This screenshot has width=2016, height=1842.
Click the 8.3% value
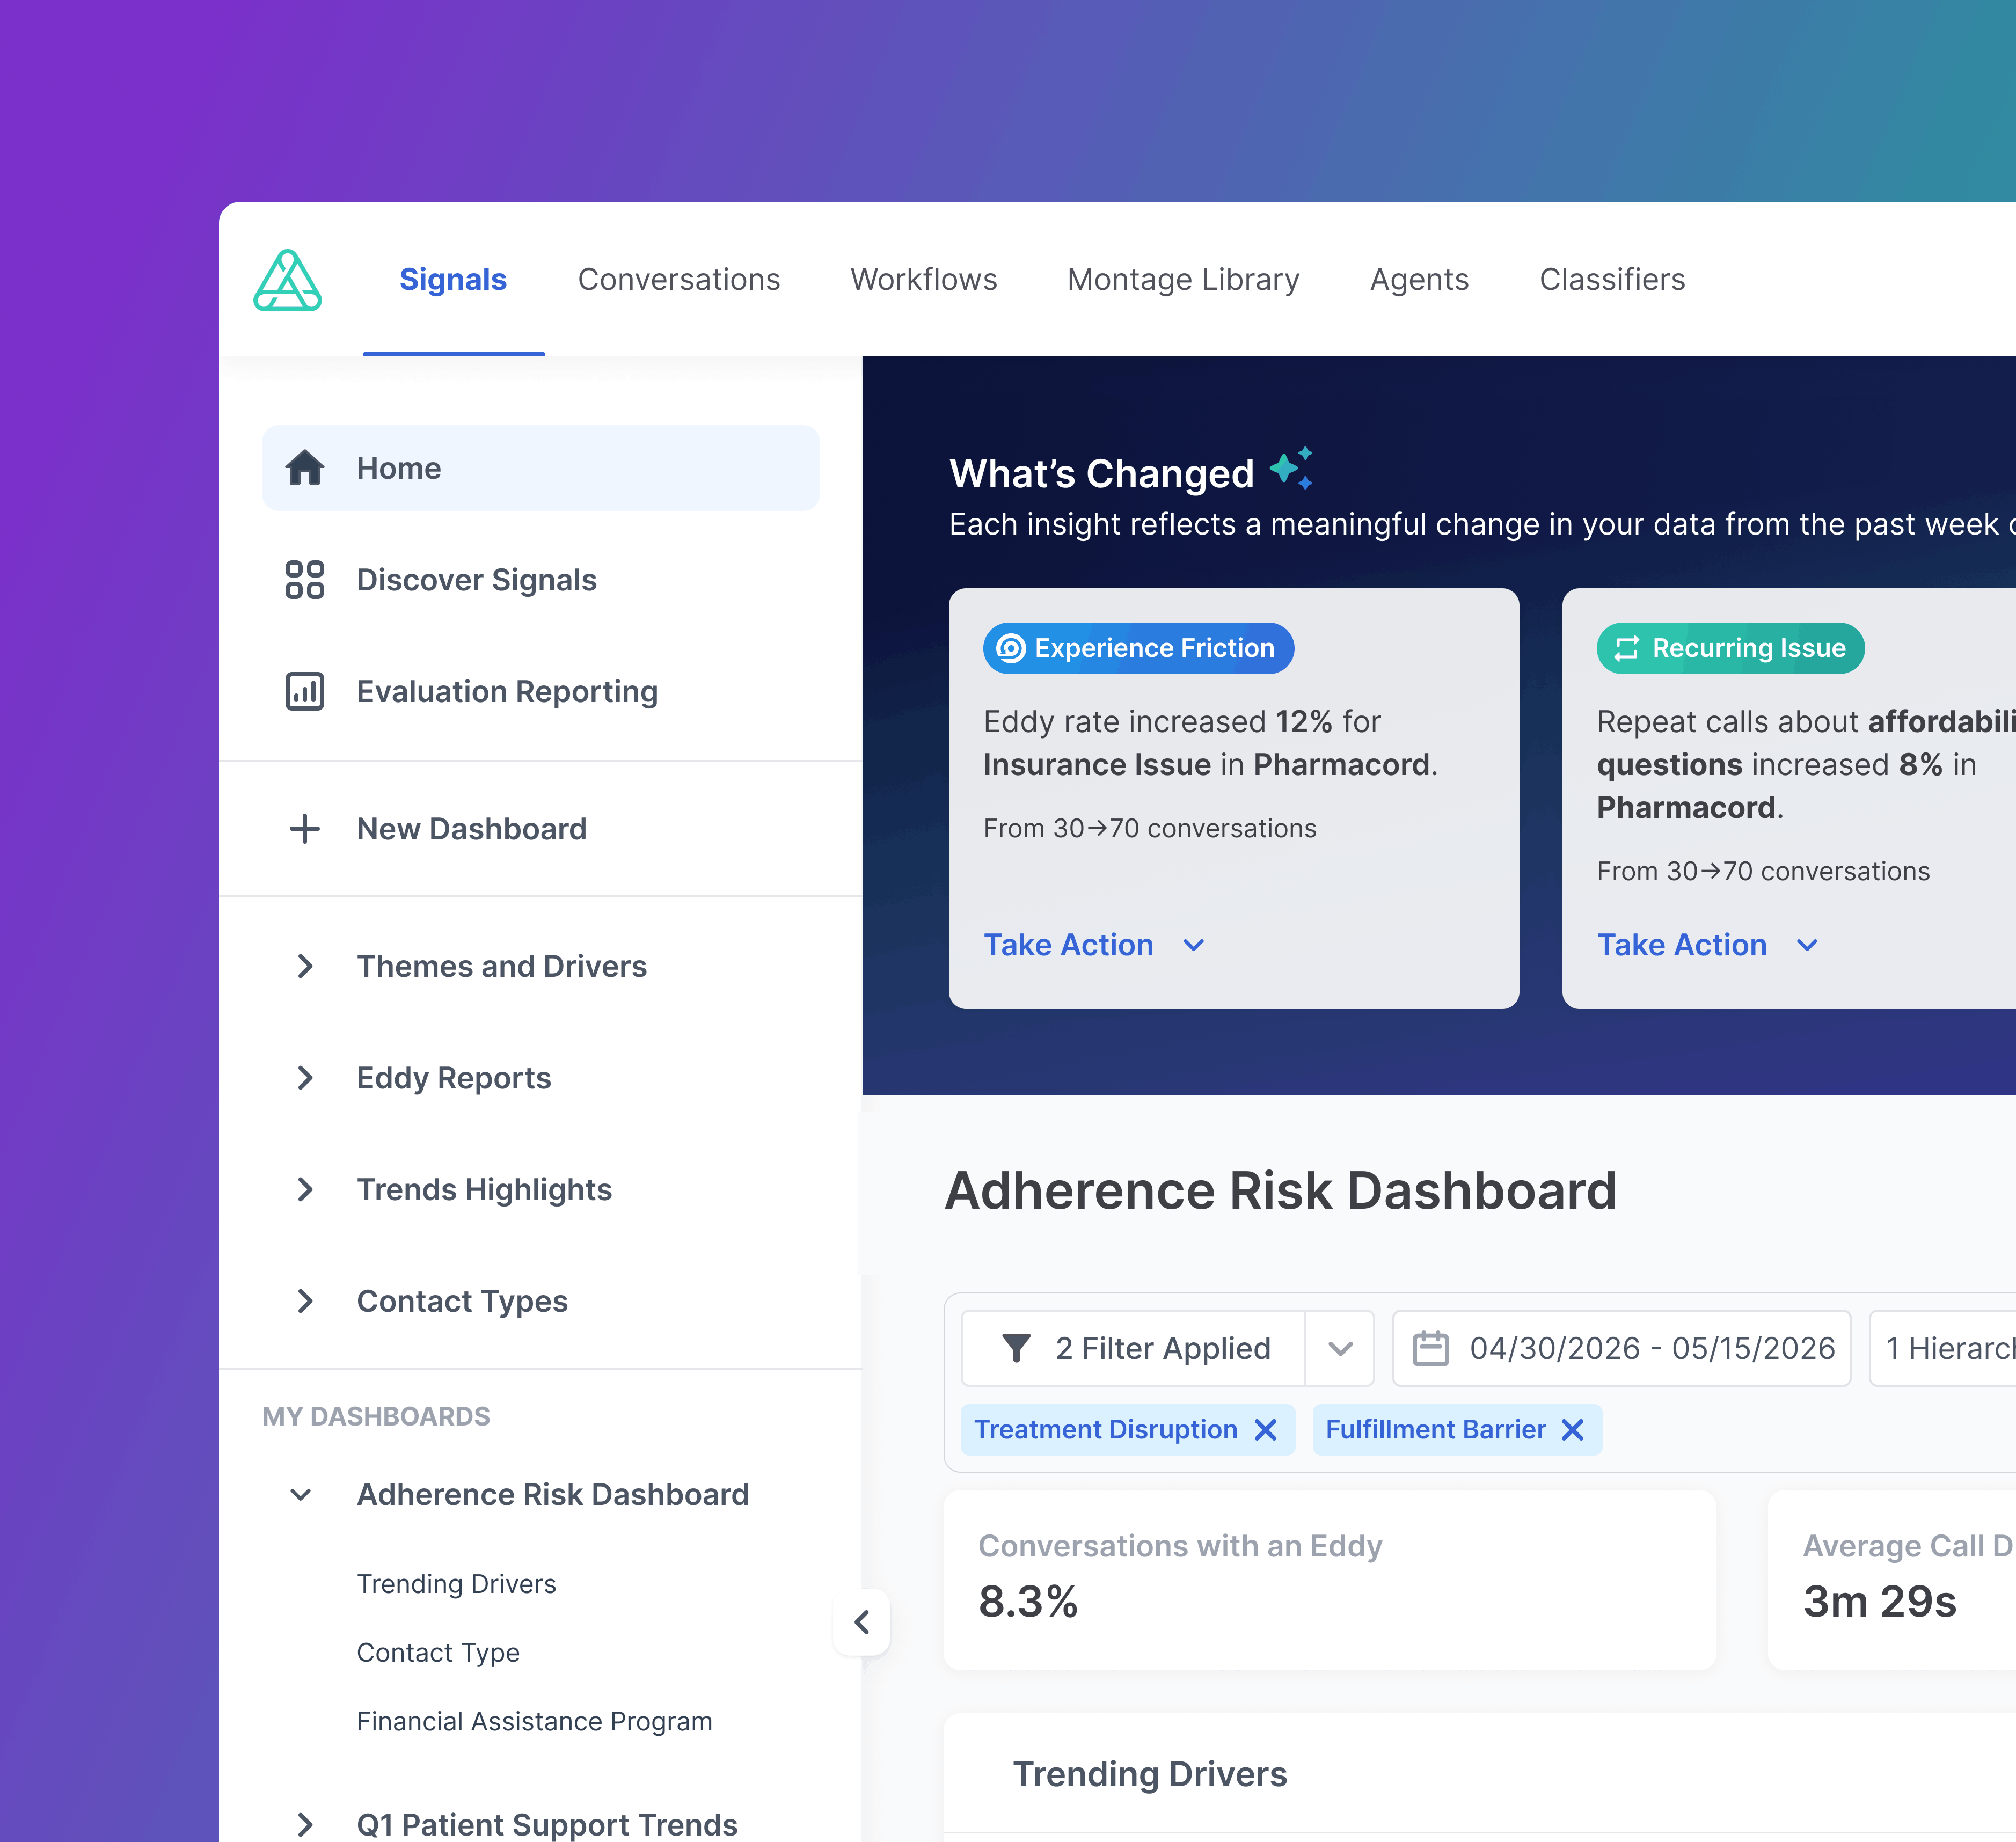[x=1028, y=1602]
